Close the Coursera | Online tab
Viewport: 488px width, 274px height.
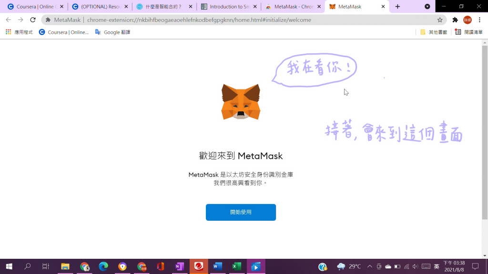(x=61, y=7)
